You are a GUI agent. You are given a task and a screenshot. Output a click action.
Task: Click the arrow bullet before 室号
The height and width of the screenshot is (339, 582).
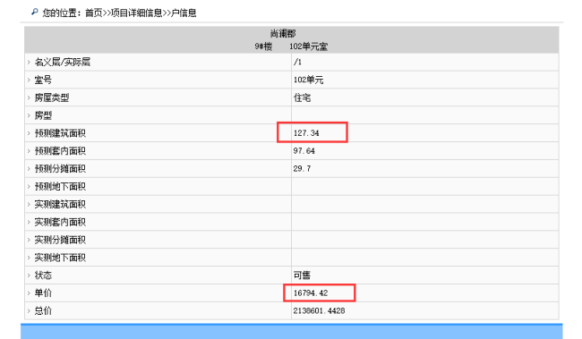point(29,80)
